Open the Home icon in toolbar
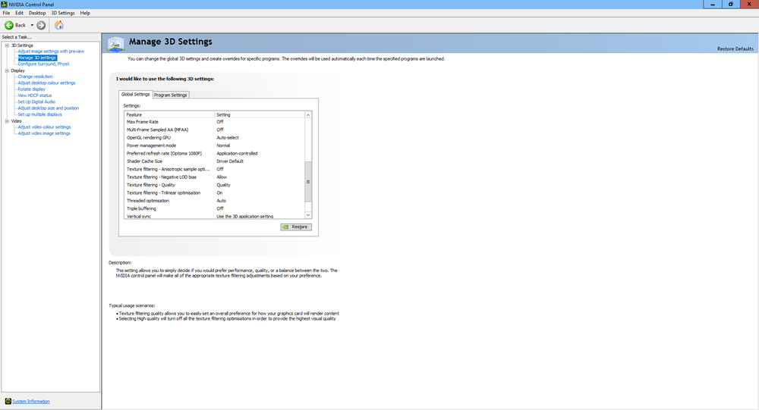Viewport: 759px width, 410px height. click(59, 25)
